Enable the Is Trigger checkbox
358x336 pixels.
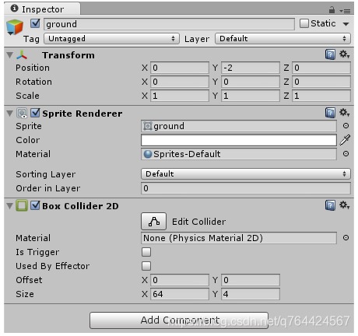[146, 252]
